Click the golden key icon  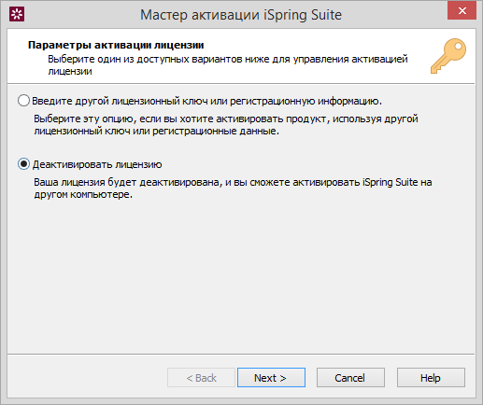pos(448,56)
